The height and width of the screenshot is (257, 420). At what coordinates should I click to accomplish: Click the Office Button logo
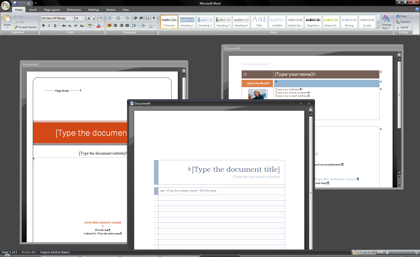[x=5, y=5]
